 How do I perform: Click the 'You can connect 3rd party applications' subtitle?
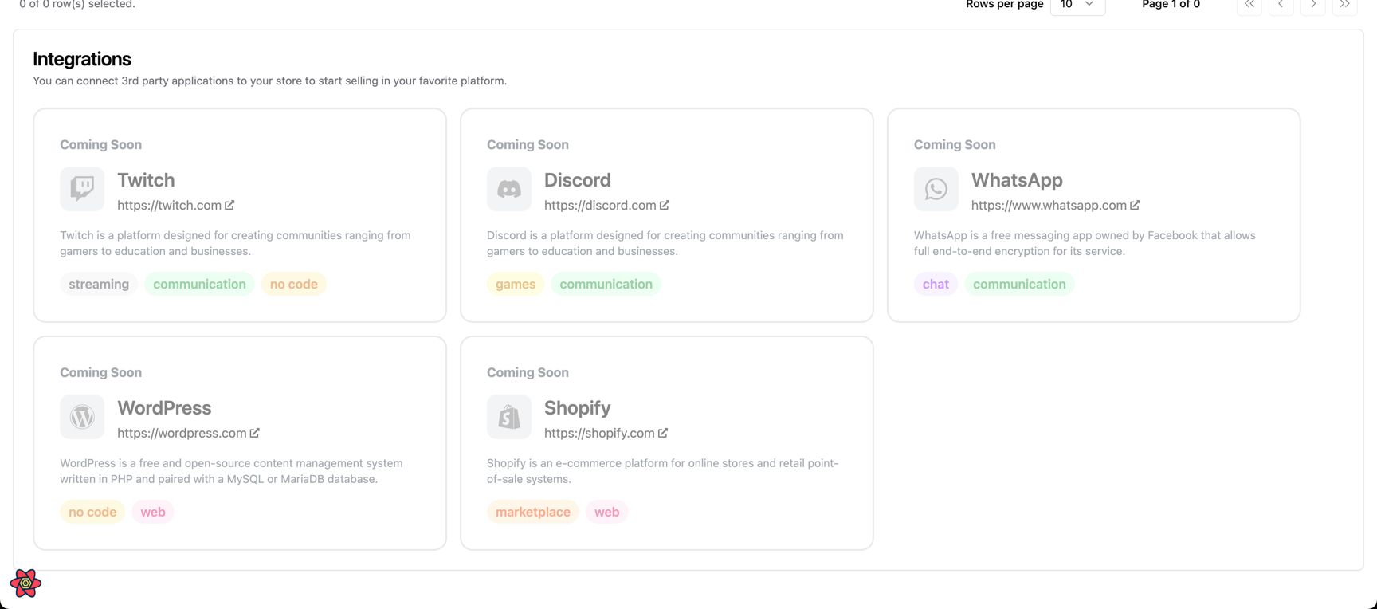[x=269, y=81]
